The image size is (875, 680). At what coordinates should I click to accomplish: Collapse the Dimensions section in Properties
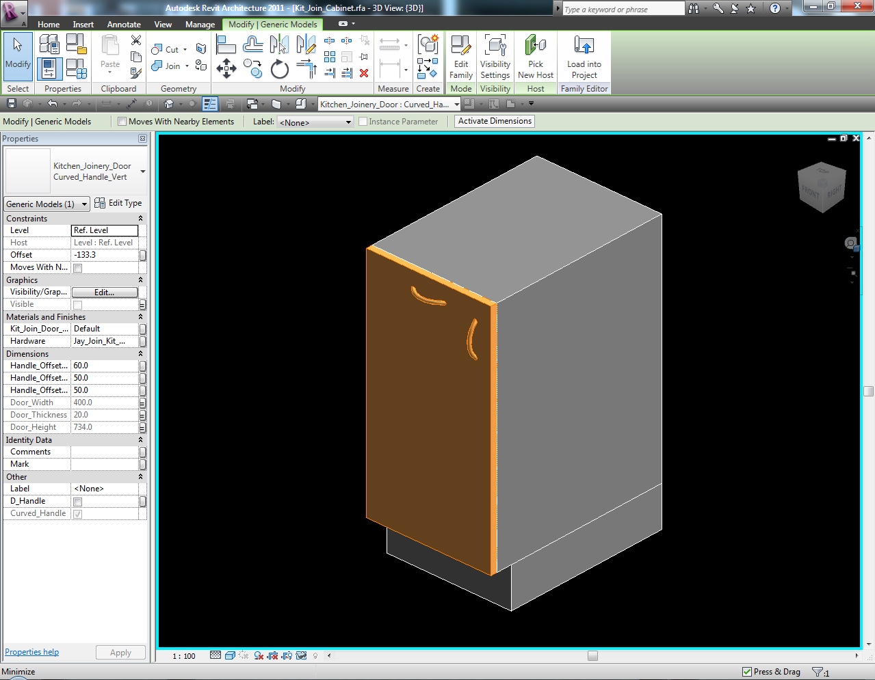[x=140, y=354]
